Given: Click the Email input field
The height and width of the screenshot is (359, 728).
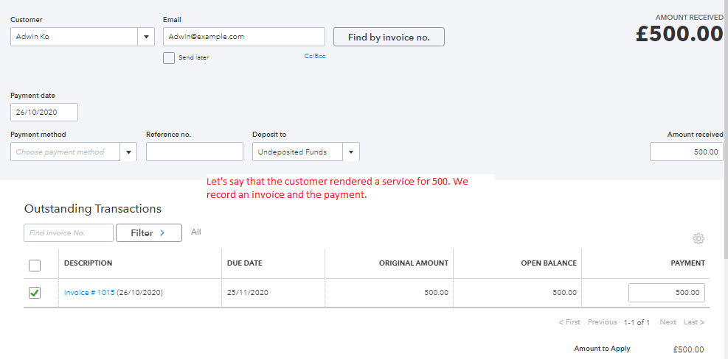Looking at the screenshot, I should (x=243, y=37).
